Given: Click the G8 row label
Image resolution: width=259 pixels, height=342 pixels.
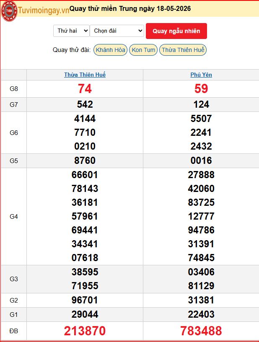Looking at the screenshot, I should click(x=14, y=89).
